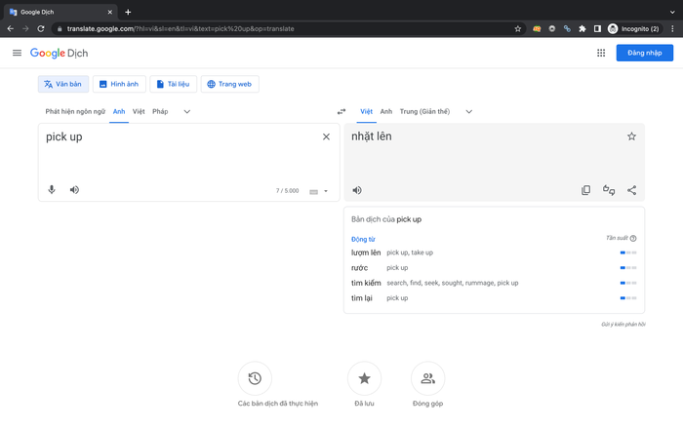Open a new browser tab
Viewport: 683px width, 427px height.
tap(128, 13)
